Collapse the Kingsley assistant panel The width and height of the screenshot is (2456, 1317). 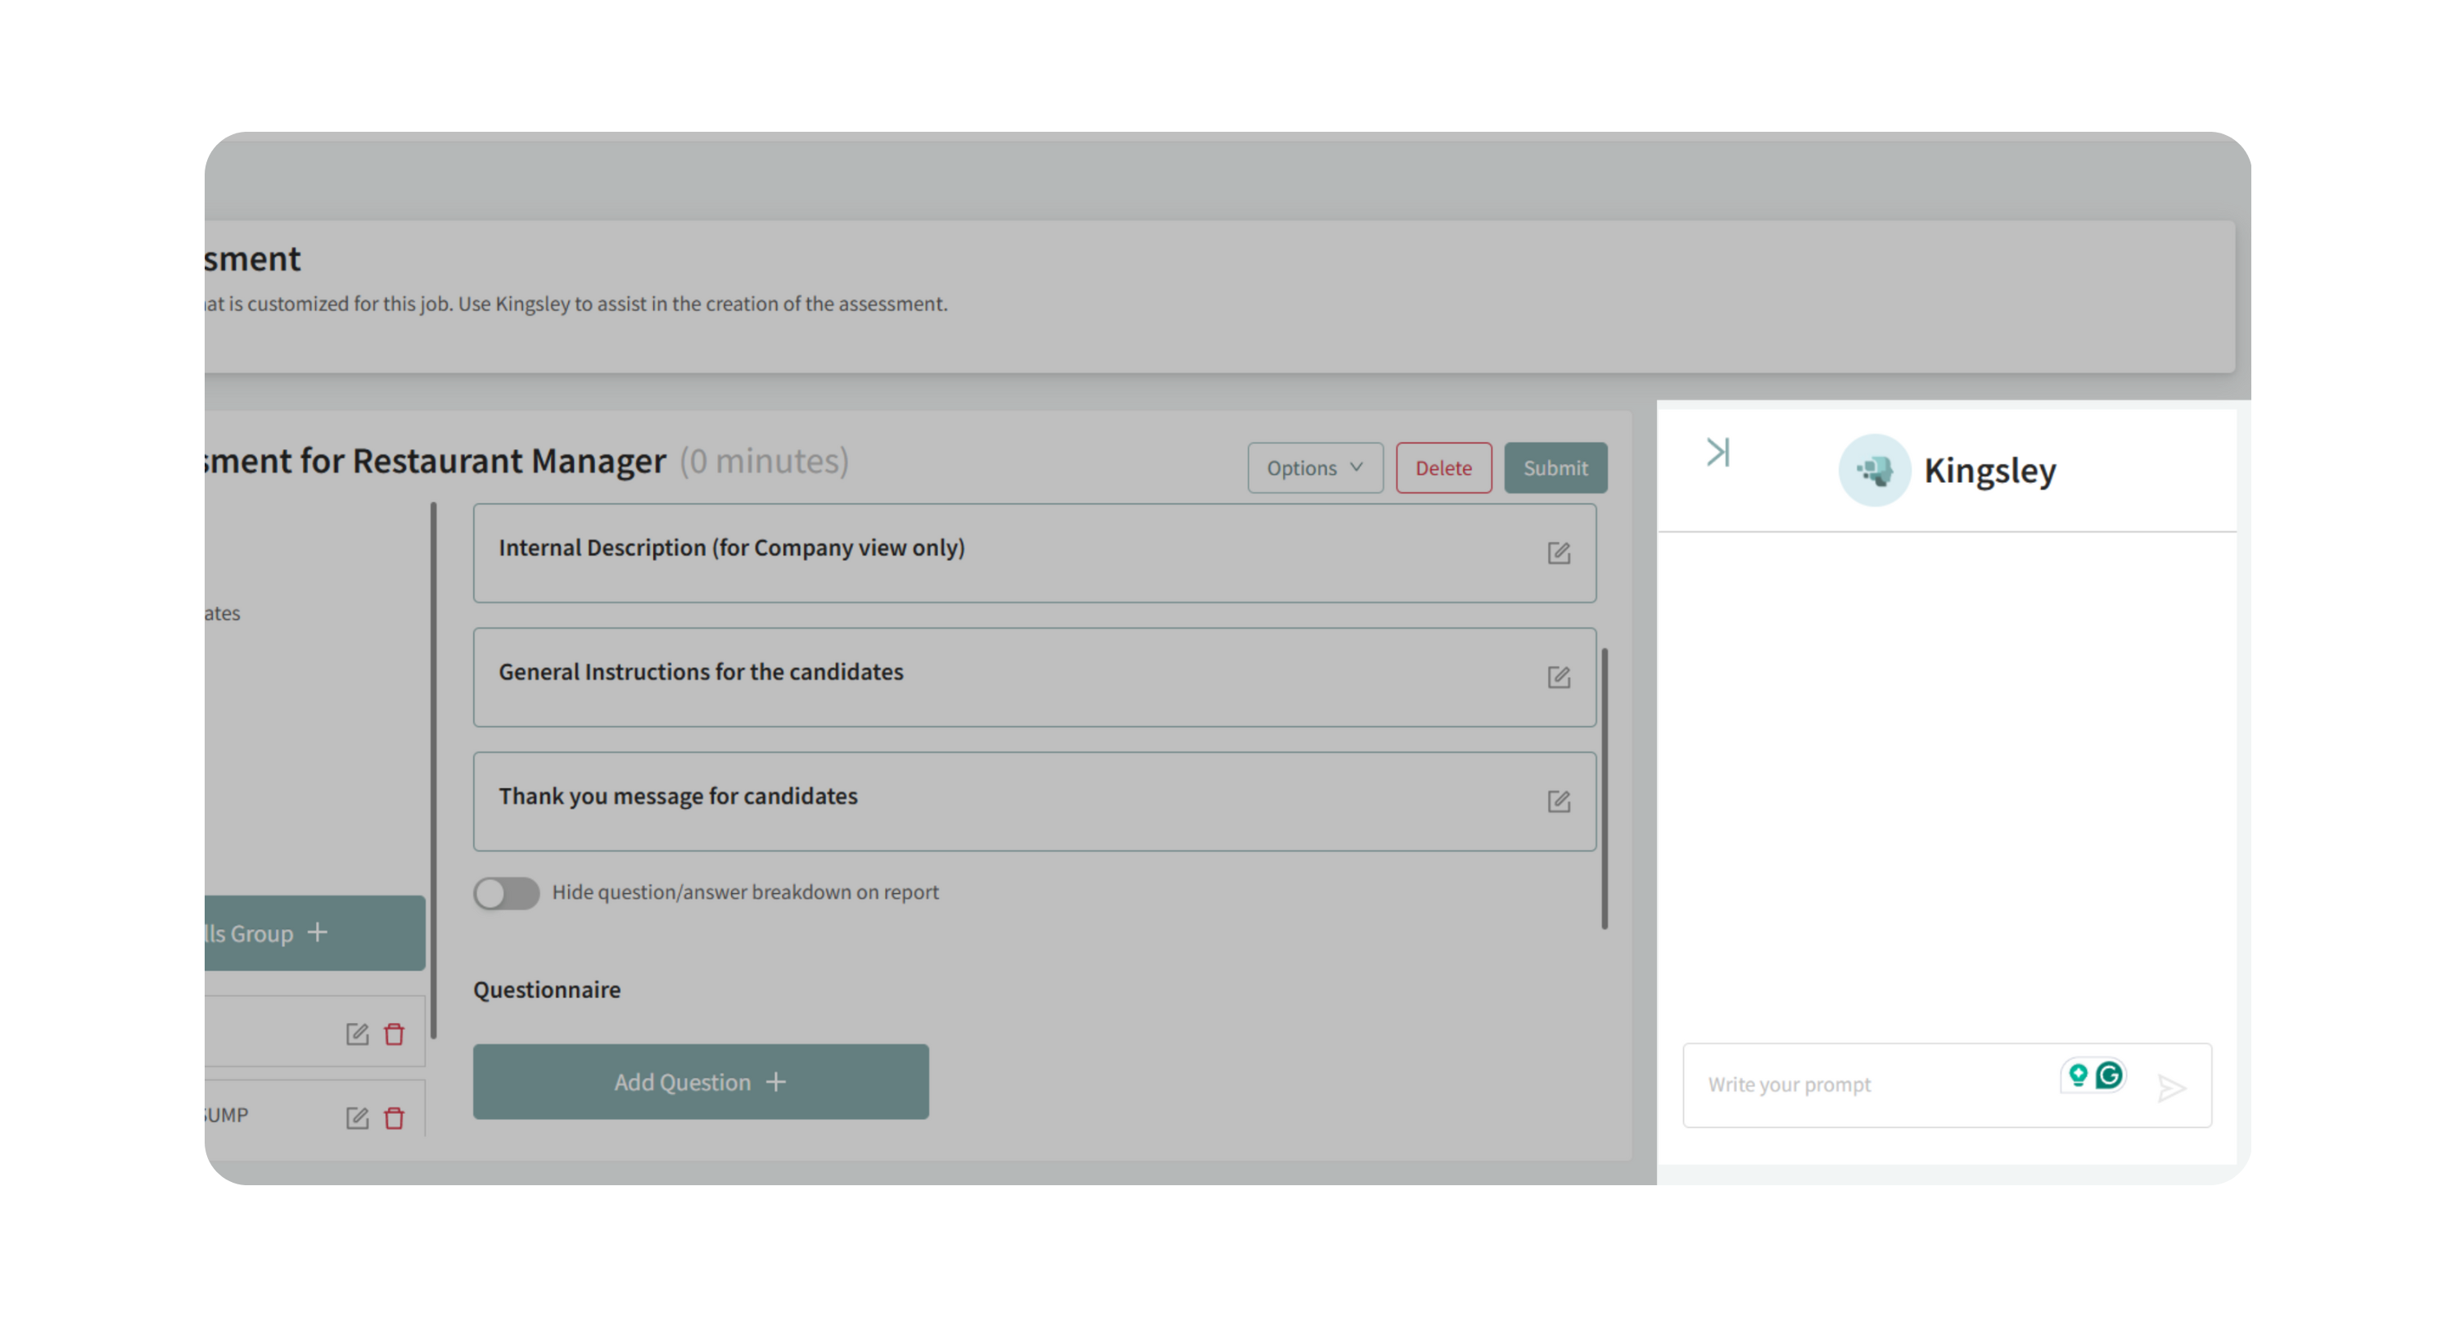tap(1717, 452)
